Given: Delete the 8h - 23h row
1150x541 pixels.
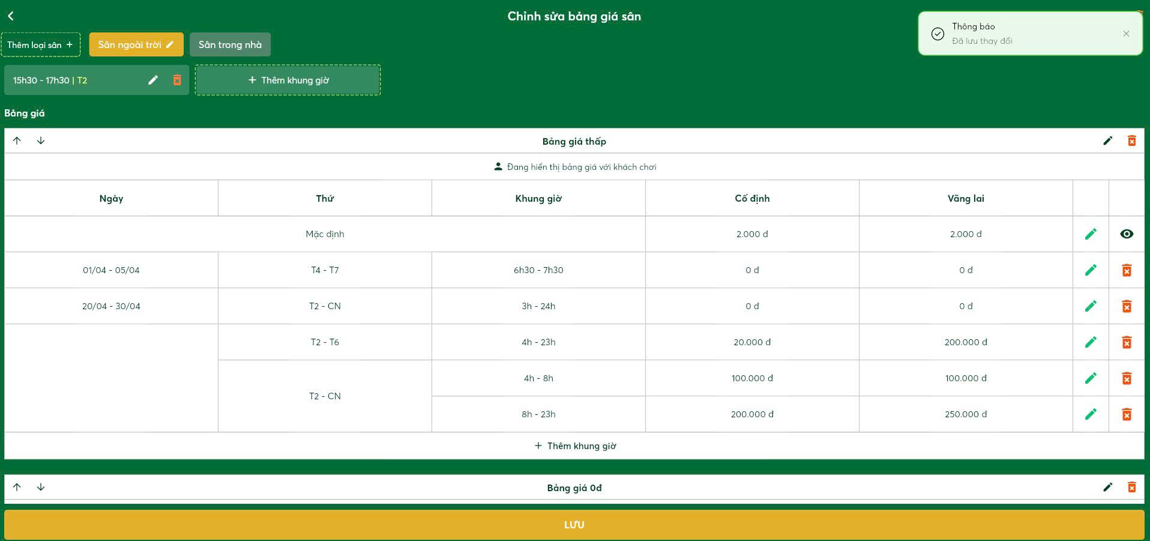Looking at the screenshot, I should click(x=1127, y=414).
